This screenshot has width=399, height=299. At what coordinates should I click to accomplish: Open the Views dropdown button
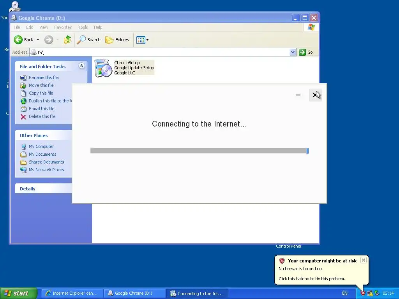coord(143,40)
